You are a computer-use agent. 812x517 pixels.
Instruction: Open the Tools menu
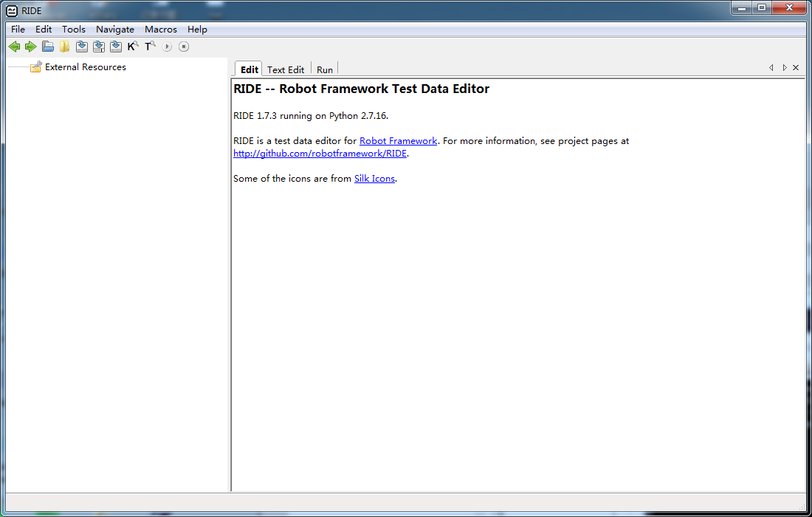coord(74,30)
